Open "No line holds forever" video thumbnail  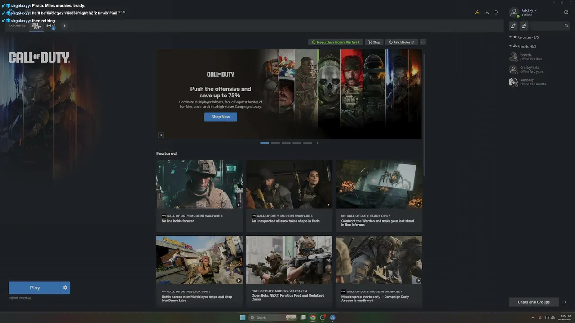tap(199, 184)
